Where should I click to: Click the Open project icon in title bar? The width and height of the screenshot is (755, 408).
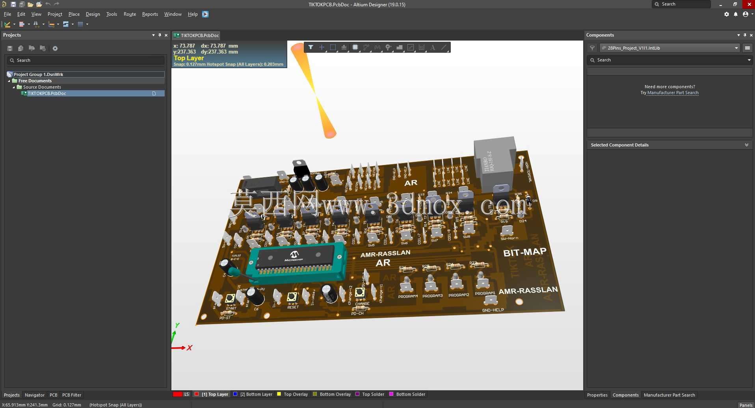[39, 4]
